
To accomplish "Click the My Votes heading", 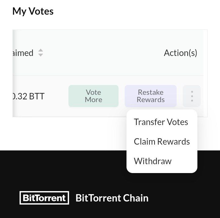I will tap(33, 11).
